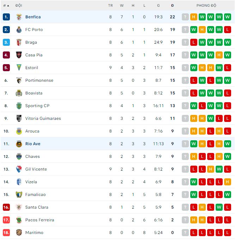Open the Benfica team link

[x=33, y=17]
